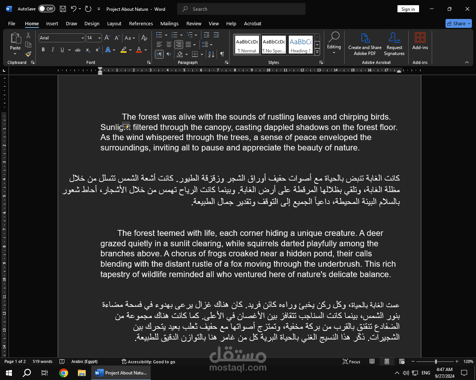Activate the Format Painter brush
Image resolution: width=476 pixels, height=380 pixels.
coord(28,54)
